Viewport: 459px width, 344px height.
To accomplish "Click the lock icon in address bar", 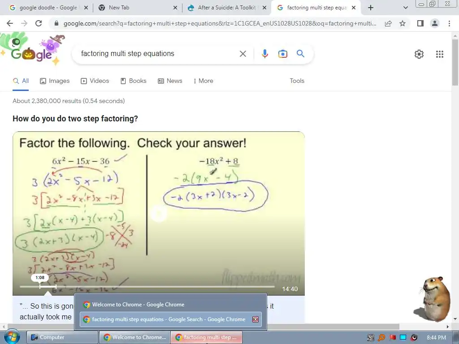I will 56,23.
